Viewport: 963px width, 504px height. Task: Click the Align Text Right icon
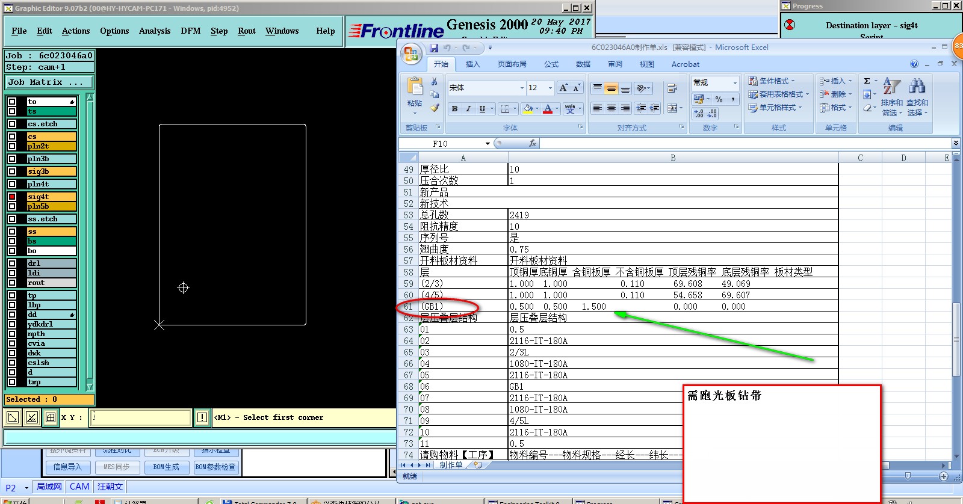pyautogui.click(x=625, y=108)
